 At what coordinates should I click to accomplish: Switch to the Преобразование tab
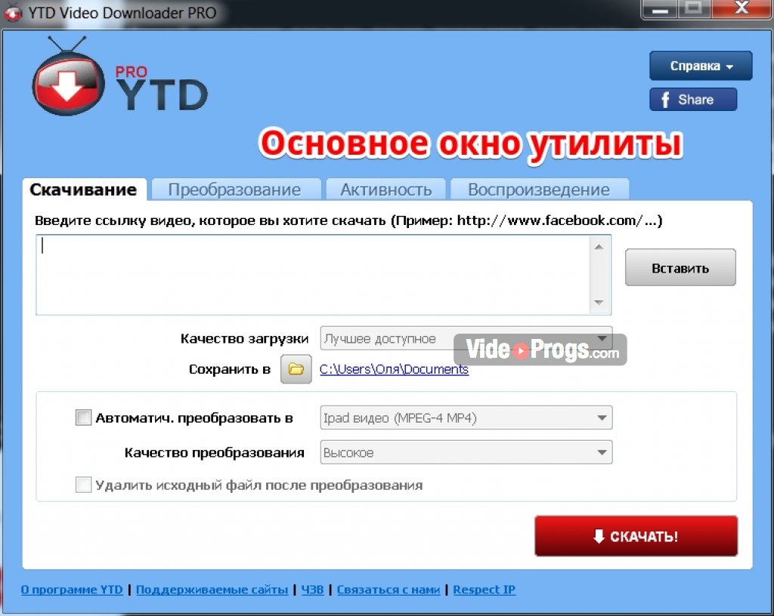pos(236,189)
